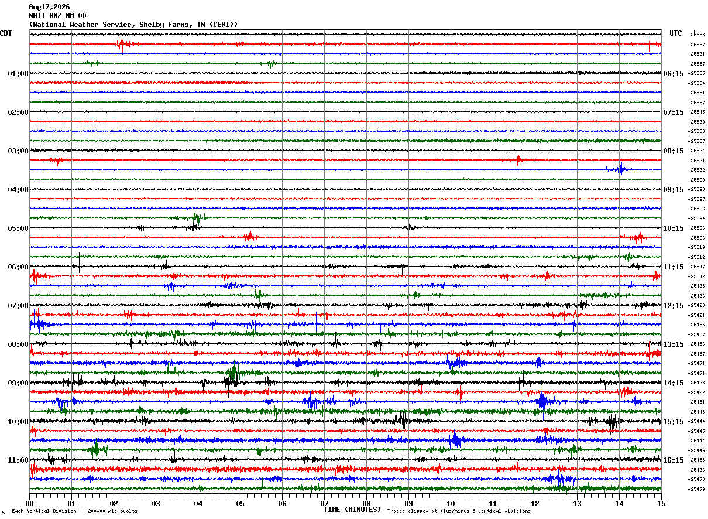
Task: Click the DC offset value "-25519"
Action: pyautogui.click(x=696, y=247)
